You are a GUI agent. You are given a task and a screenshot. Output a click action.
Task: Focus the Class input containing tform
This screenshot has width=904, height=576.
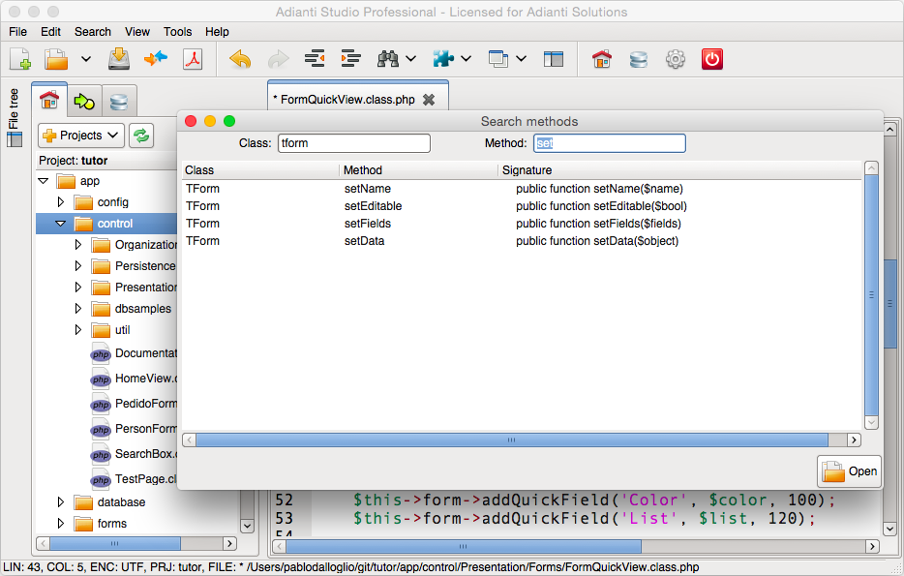(354, 143)
